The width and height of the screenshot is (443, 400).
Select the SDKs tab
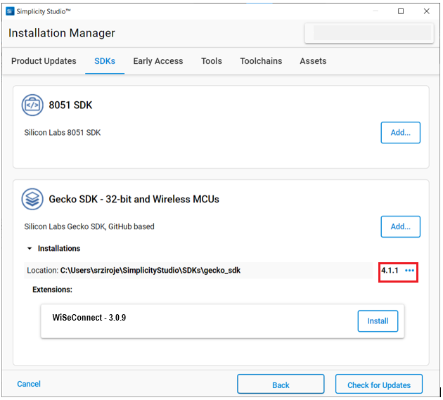click(105, 61)
